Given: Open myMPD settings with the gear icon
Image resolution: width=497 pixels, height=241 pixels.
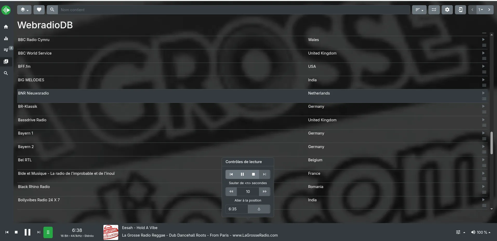Looking at the screenshot, I should click(x=447, y=10).
